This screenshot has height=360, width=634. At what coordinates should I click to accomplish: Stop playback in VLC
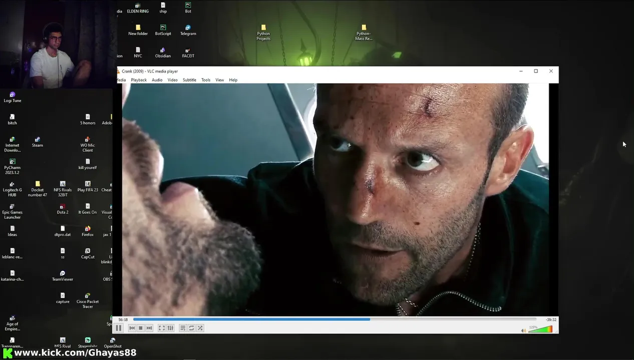140,328
